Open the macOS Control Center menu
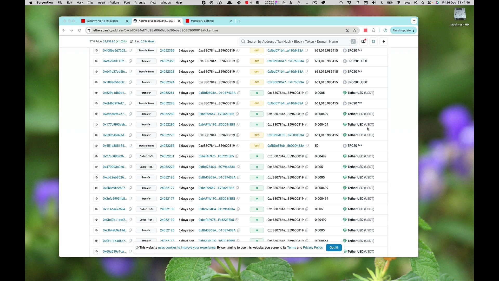The image size is (499, 281). click(x=429, y=3)
